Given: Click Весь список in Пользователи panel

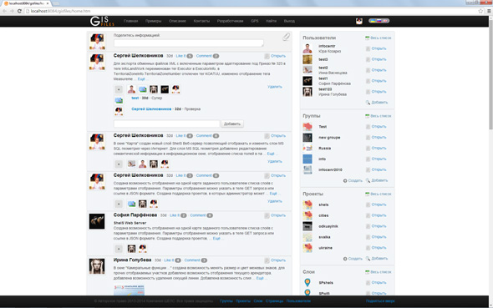Looking at the screenshot, I should coord(381,38).
